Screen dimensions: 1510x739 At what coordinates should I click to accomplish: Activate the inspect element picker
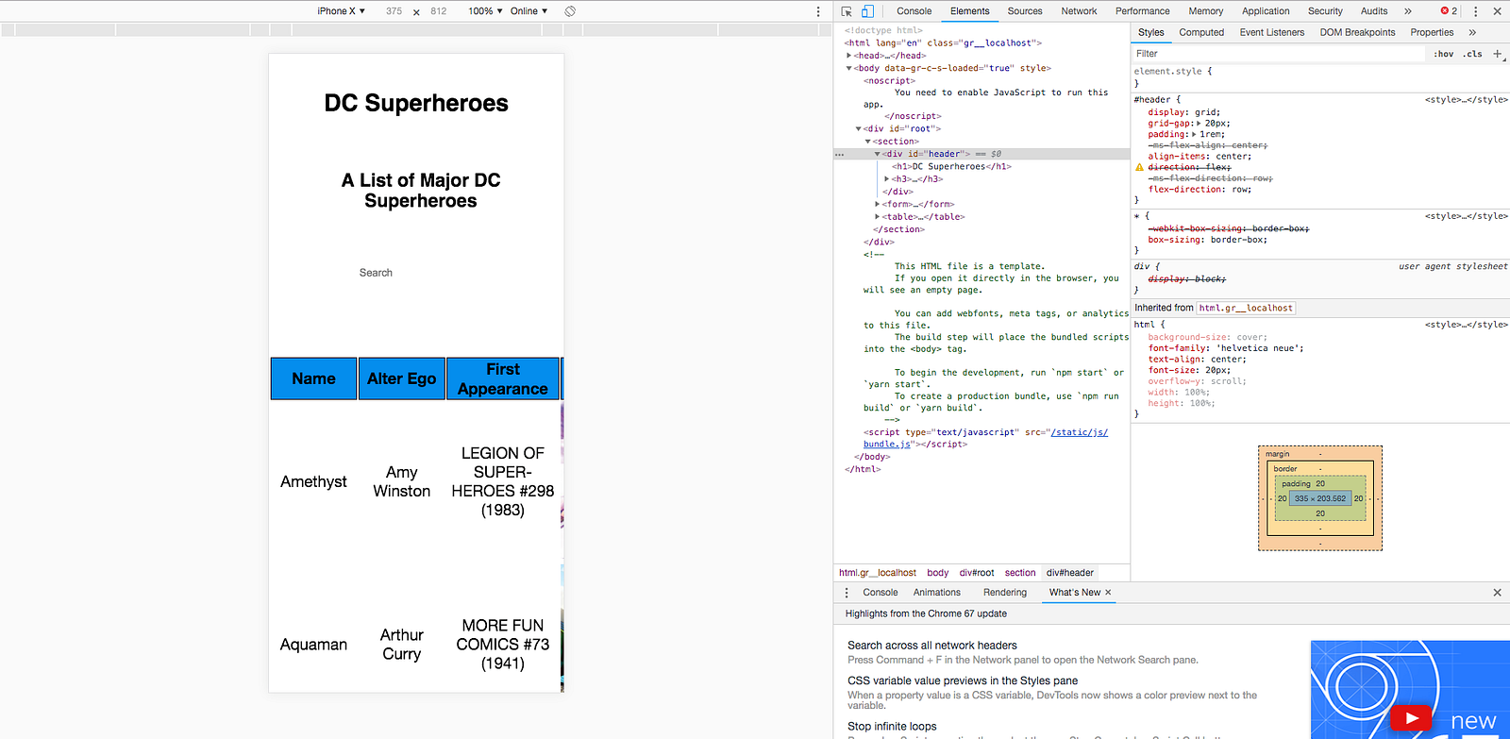[x=847, y=11]
